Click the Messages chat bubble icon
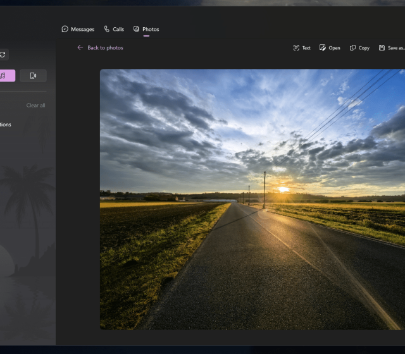This screenshot has height=354, width=405. pyautogui.click(x=65, y=29)
